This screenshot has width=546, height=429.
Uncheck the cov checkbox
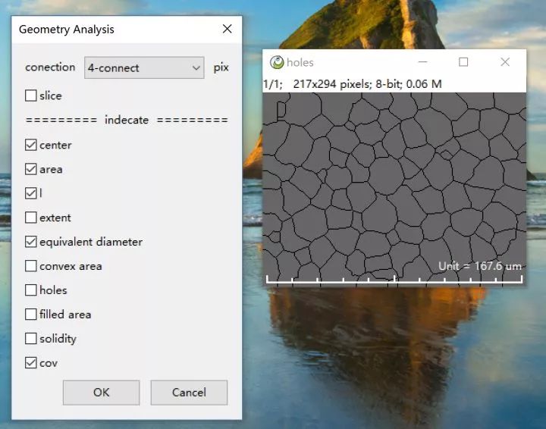coord(30,362)
